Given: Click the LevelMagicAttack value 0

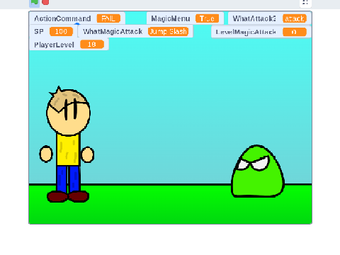Looking at the screenshot, I should pos(295,32).
